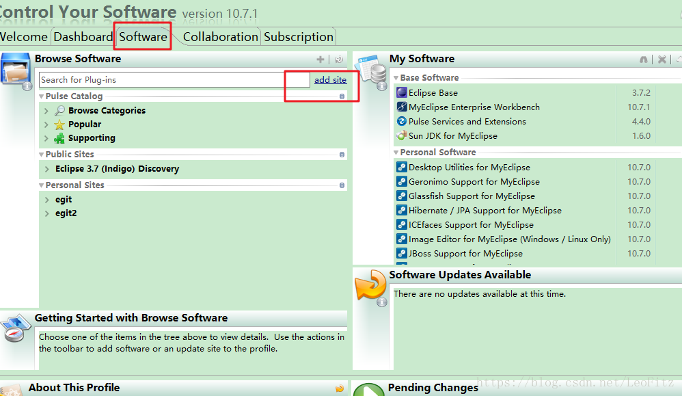Click the X remove icon in My Software header
Image resolution: width=682 pixels, height=396 pixels.
click(x=662, y=60)
